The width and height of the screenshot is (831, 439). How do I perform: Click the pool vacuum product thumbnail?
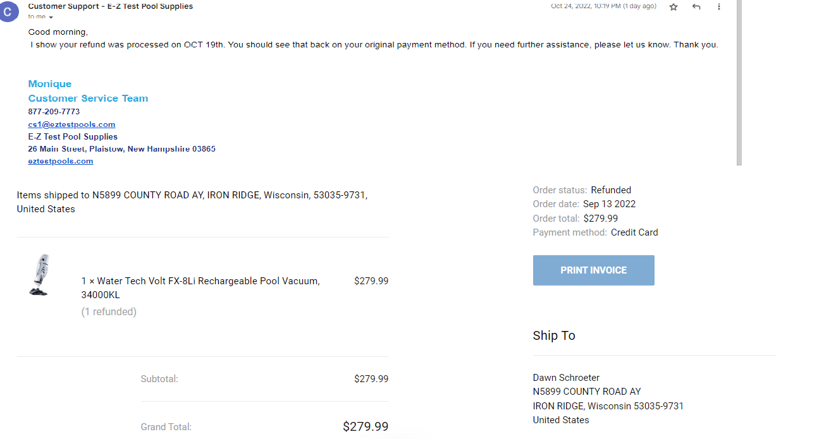[40, 275]
